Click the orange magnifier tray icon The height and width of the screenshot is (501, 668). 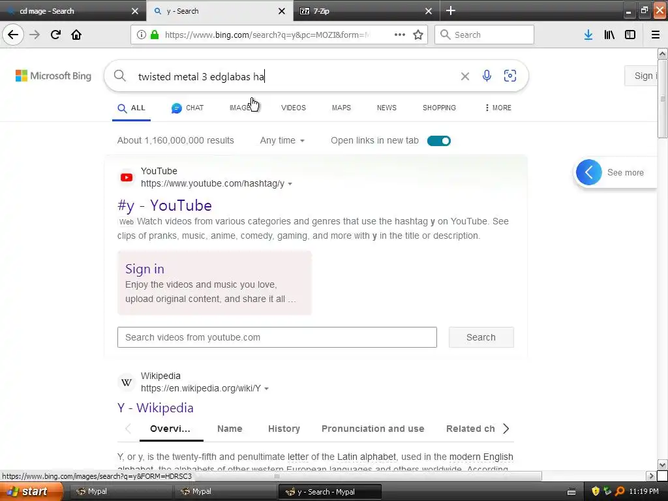620,491
